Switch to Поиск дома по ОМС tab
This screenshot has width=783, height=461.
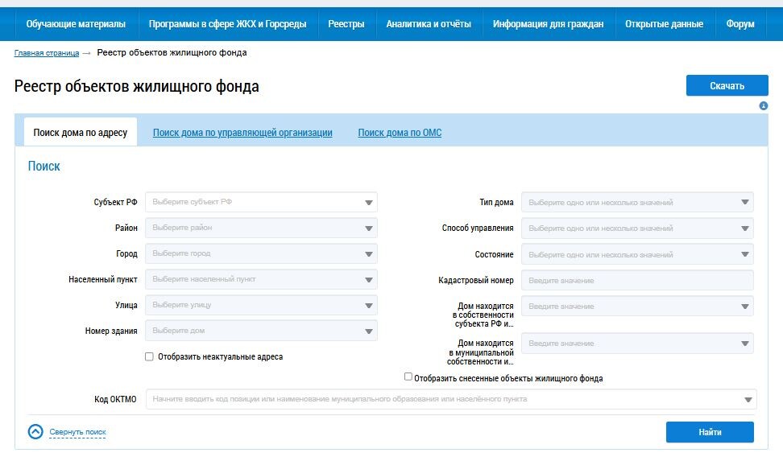[400, 133]
